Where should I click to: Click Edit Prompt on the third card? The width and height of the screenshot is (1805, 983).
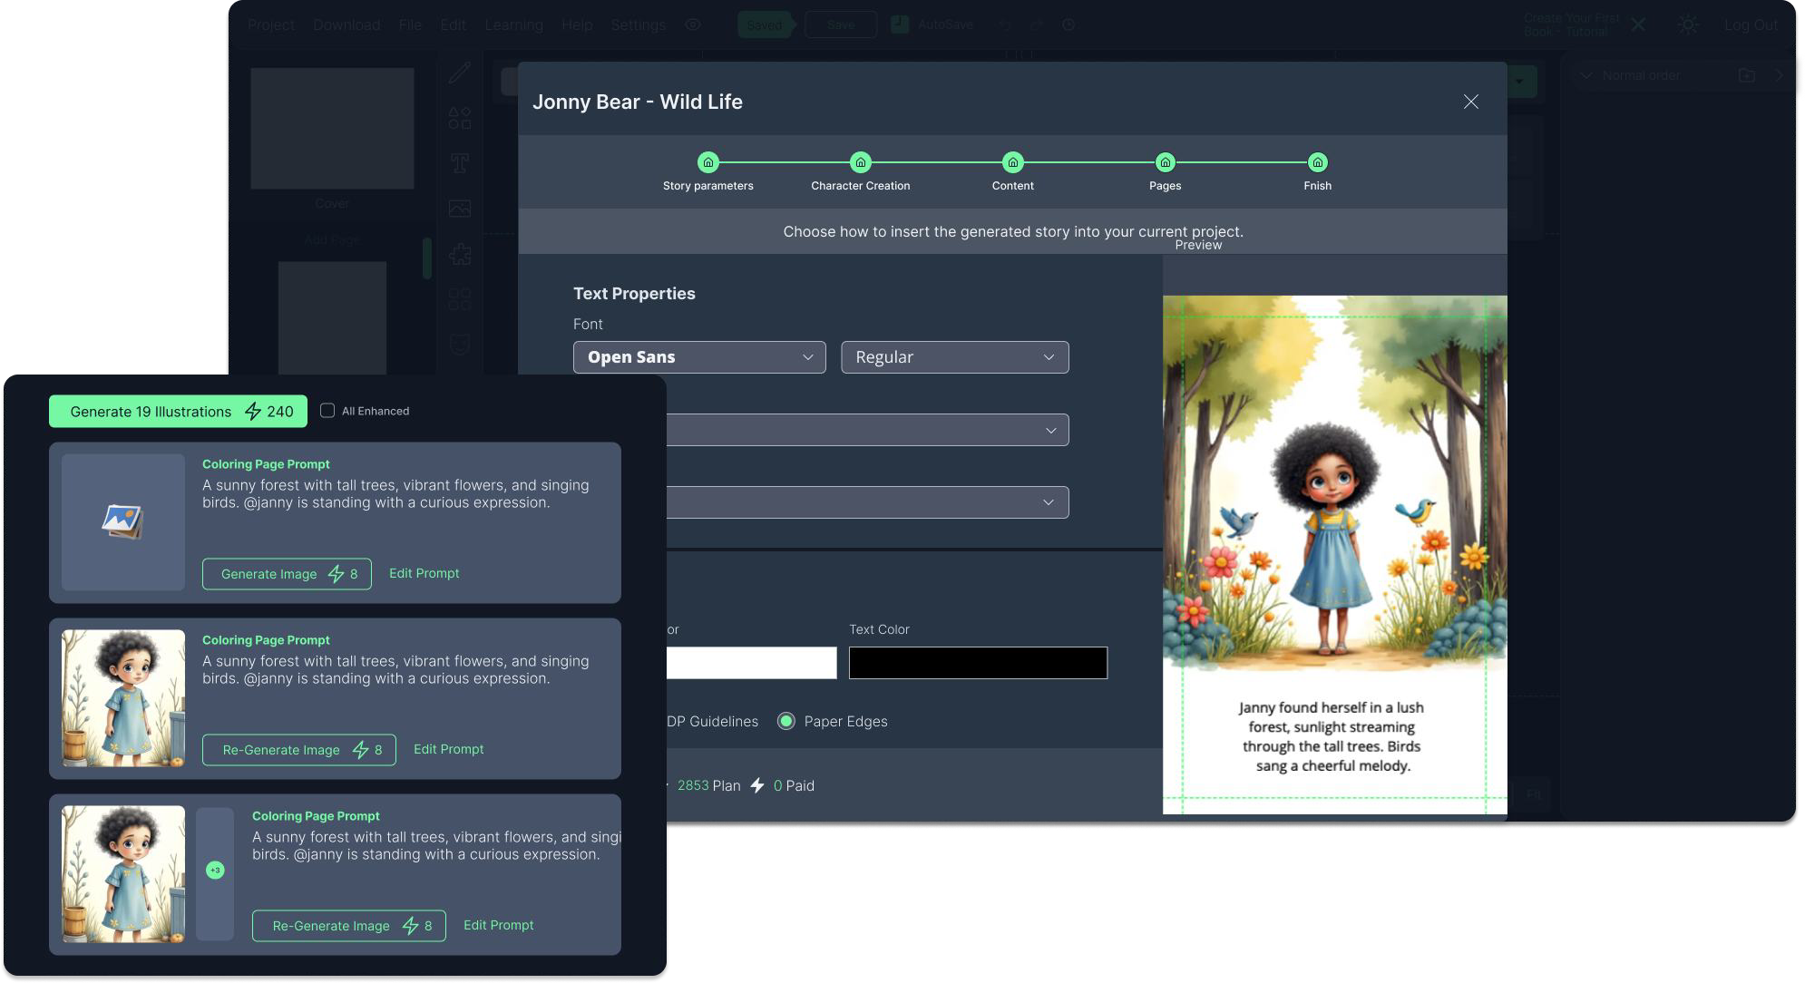tap(498, 925)
